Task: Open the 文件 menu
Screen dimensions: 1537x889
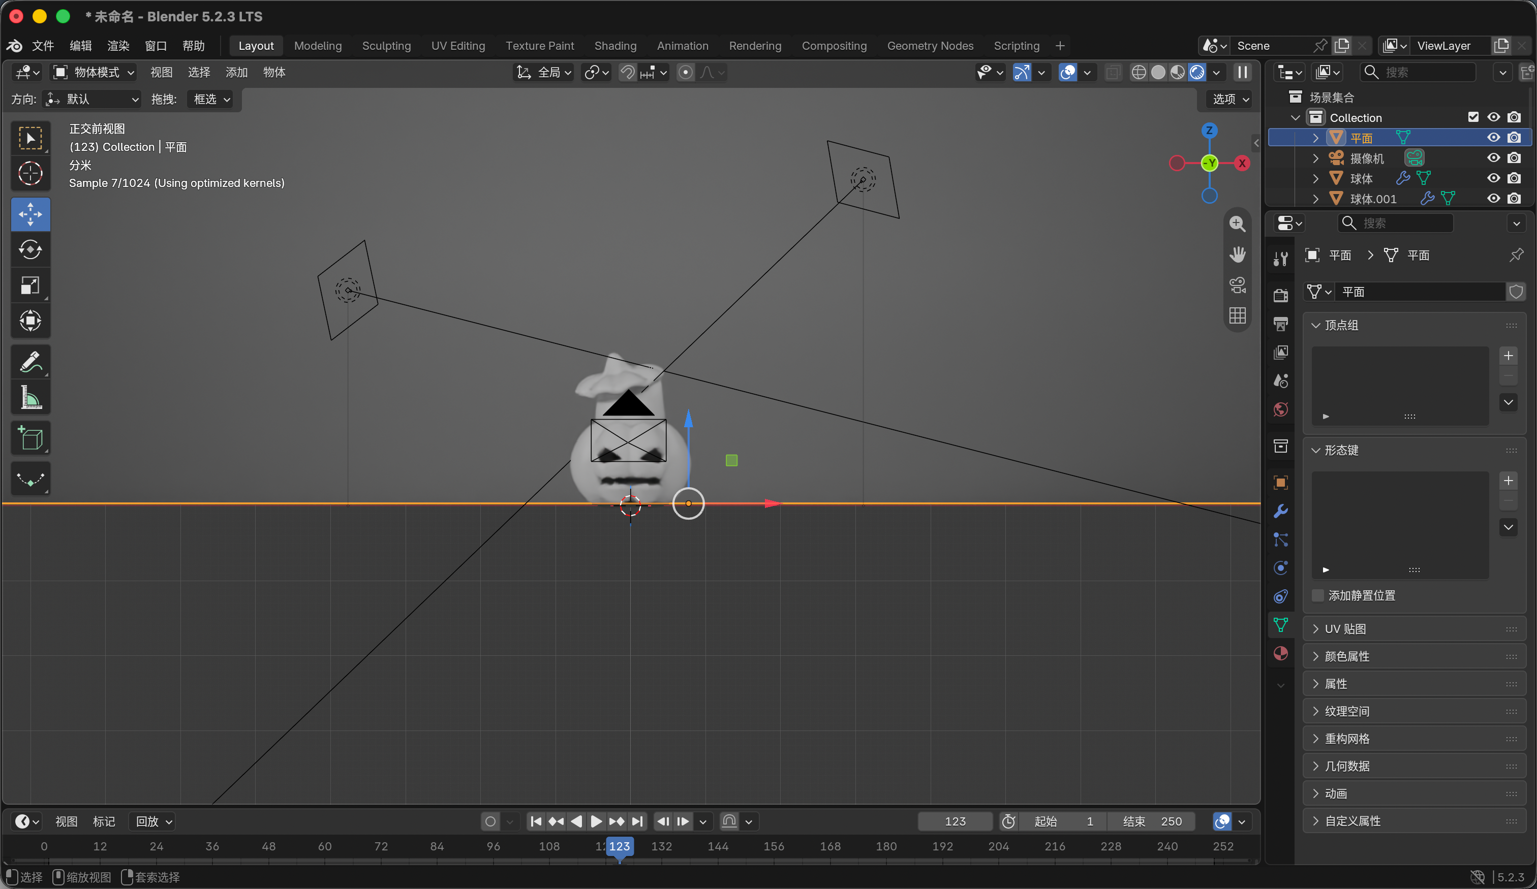Action: (x=43, y=46)
